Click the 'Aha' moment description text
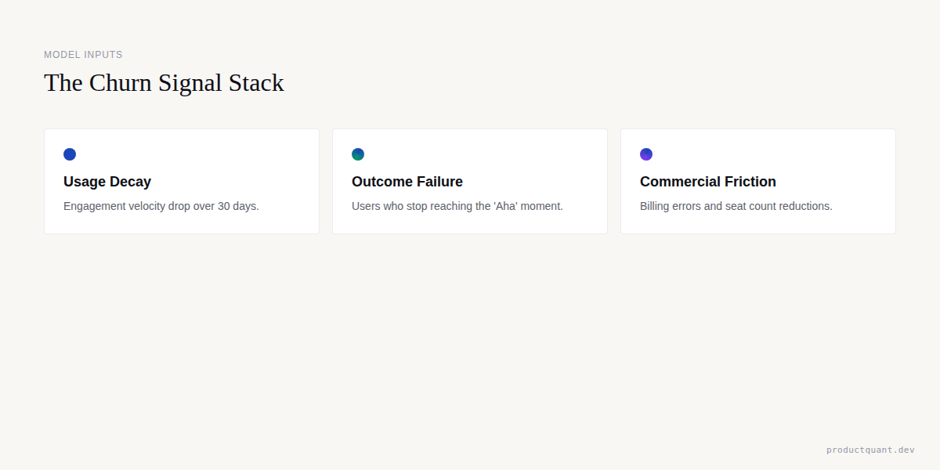Screen dimensions: 940x470 (457, 206)
